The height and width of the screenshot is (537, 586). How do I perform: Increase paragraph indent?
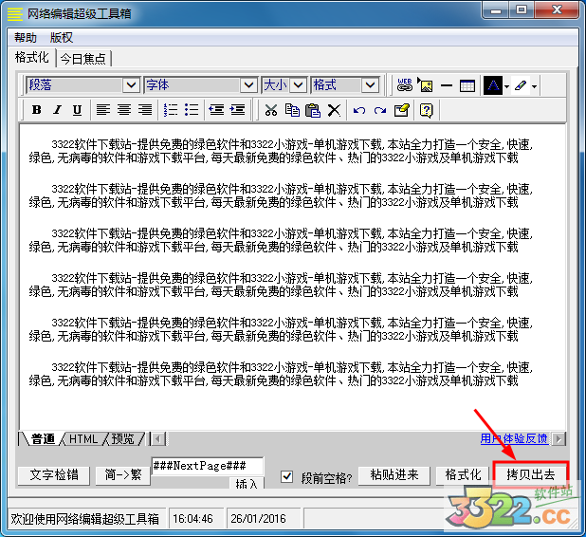237,110
